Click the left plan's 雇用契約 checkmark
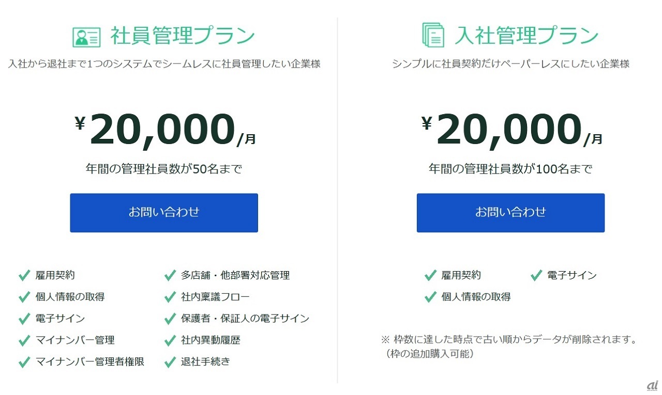Viewport: 662px width, 395px height. 24,275
